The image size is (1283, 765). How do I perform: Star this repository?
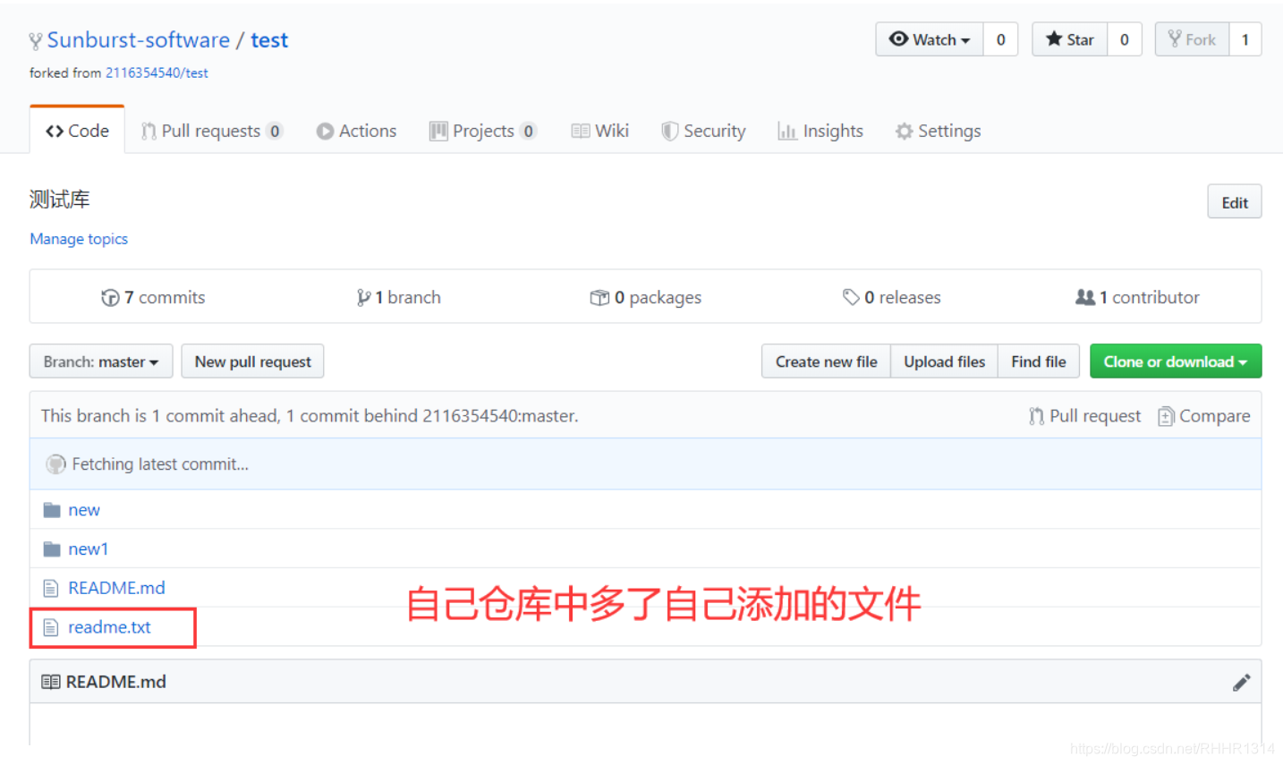click(x=1069, y=39)
